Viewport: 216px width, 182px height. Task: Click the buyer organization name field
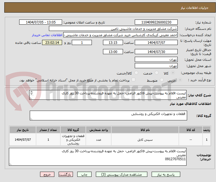click(x=113, y=29)
